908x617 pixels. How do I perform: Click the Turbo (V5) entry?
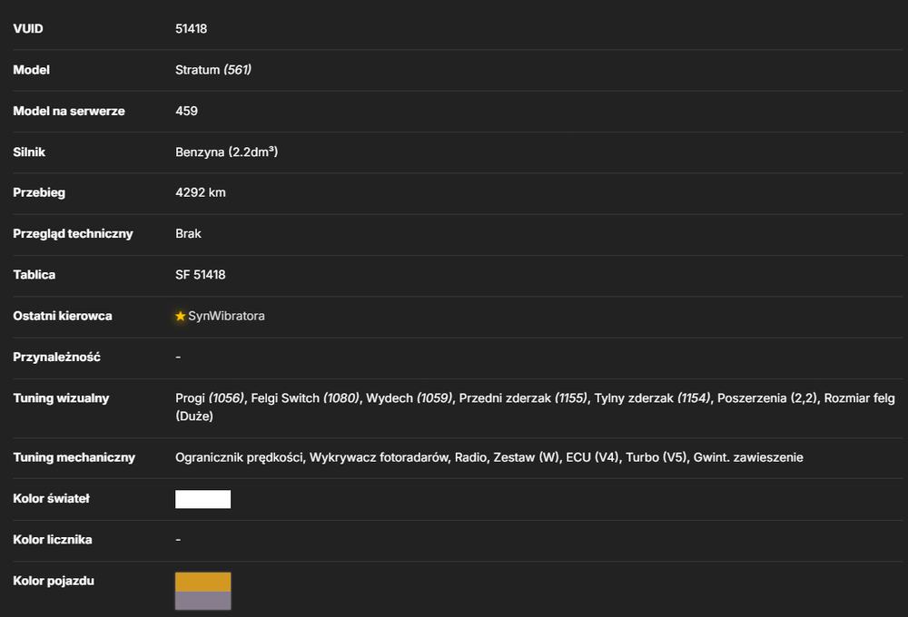click(x=656, y=458)
